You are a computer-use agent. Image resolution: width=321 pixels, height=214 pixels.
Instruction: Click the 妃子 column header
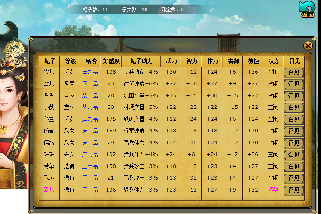pos(49,61)
